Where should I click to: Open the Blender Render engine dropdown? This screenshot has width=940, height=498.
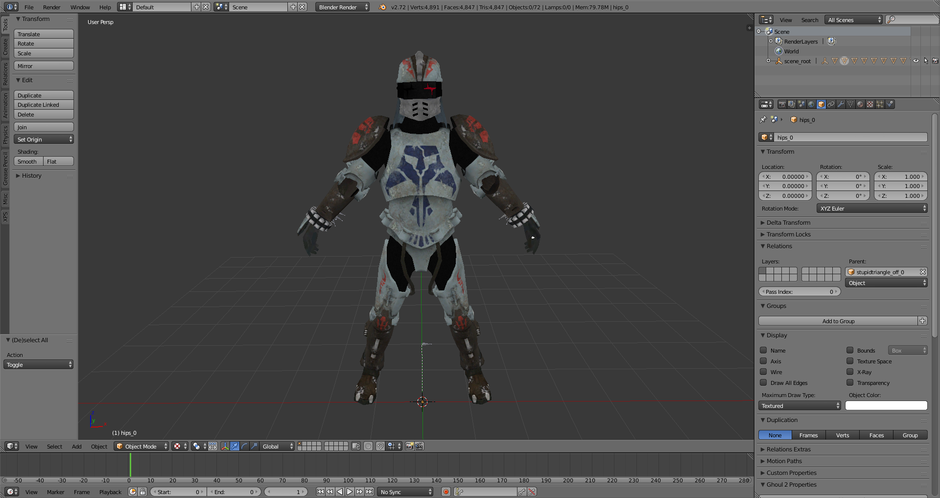[x=342, y=7]
